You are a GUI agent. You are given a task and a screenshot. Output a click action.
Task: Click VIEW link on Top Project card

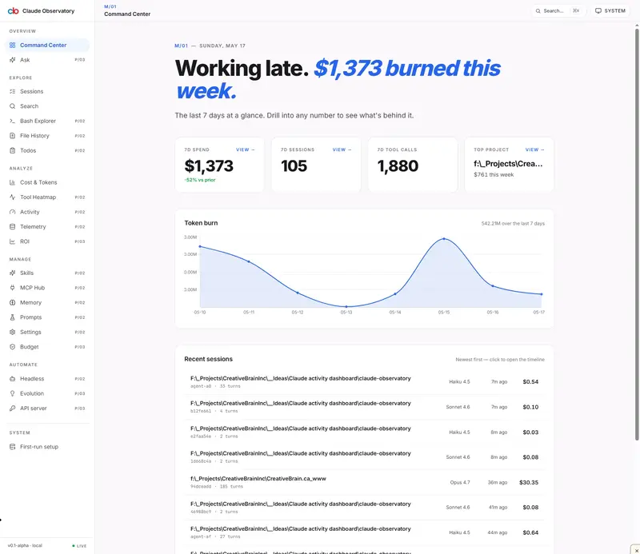[x=534, y=149]
